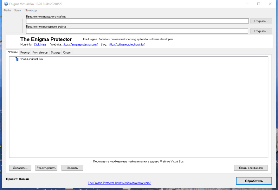
Task: Open the Контейнеры tab
Action: (40, 53)
